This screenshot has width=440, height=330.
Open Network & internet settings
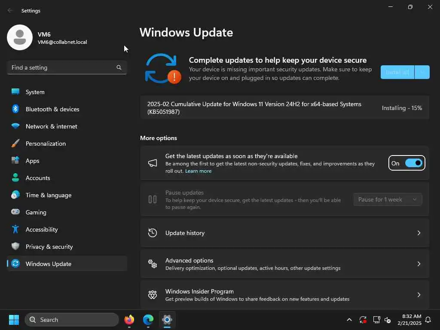point(67,126)
